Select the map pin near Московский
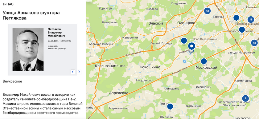The height and width of the screenshot is (119, 259). pyautogui.click(x=204, y=61)
